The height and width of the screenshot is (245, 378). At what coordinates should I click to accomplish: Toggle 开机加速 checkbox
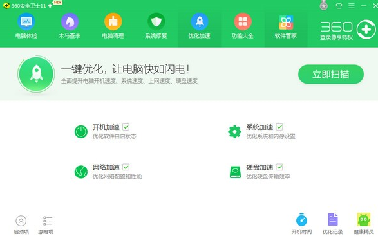[x=126, y=127]
